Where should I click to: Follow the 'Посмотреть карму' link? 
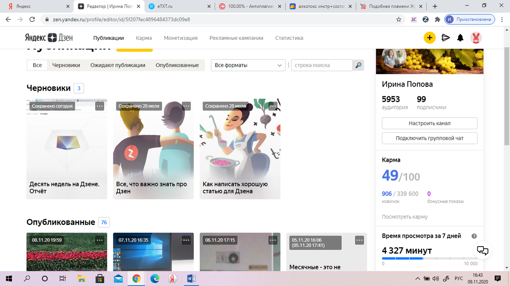[405, 217]
